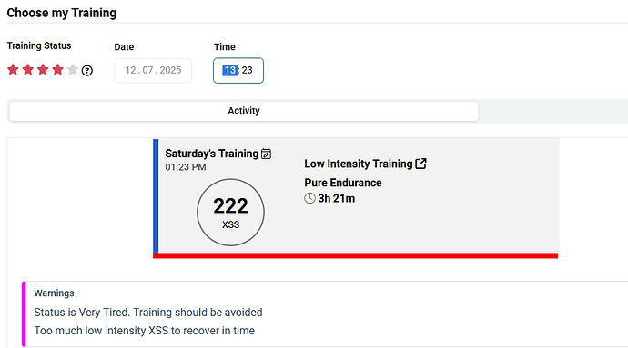Viewport: 628px width, 348px height.
Task: Click the Training Status help question-mark icon
Action: tap(86, 71)
